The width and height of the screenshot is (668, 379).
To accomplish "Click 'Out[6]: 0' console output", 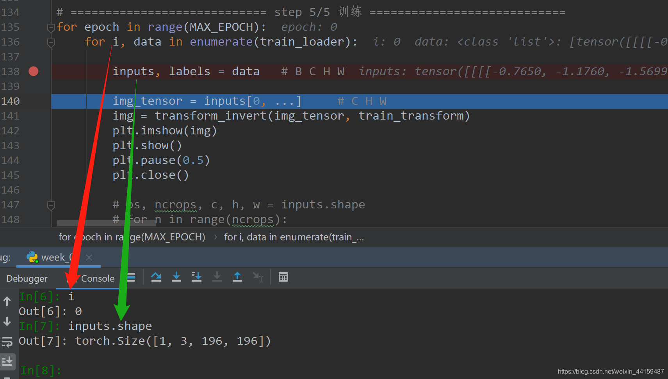I will (50, 311).
